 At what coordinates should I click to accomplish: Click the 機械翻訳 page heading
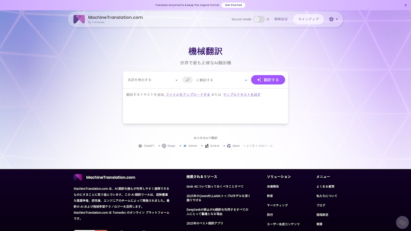click(205, 51)
